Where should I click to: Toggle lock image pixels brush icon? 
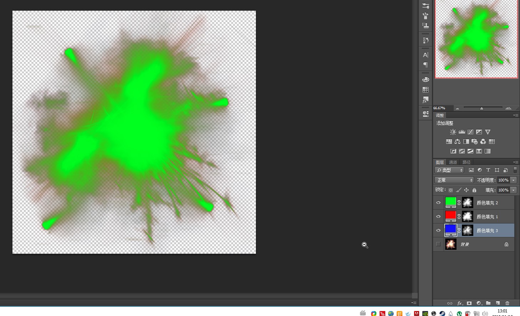pyautogui.click(x=459, y=190)
